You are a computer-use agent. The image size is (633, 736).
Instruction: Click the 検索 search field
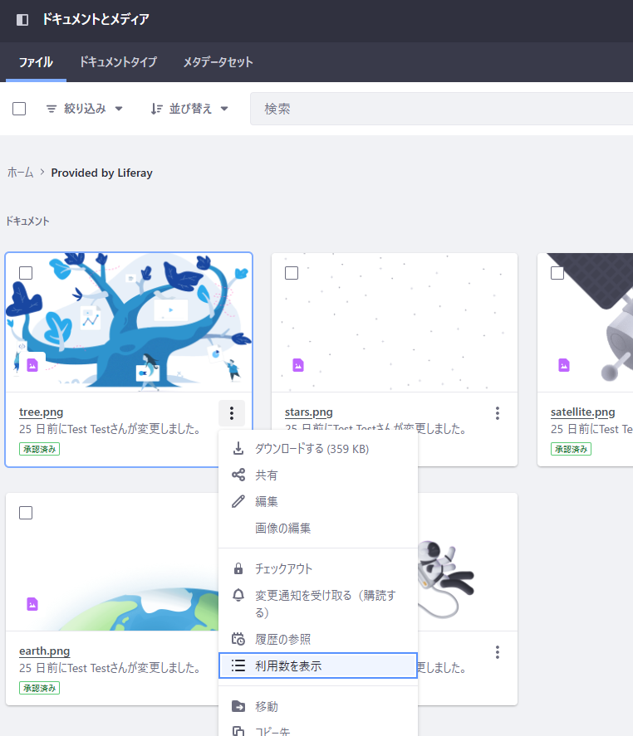click(x=440, y=109)
